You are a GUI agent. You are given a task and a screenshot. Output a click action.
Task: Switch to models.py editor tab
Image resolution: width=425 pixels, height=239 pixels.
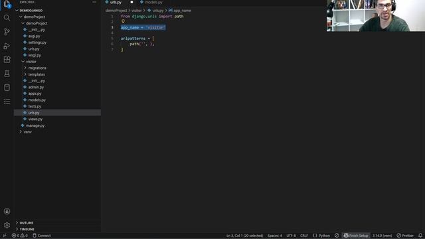click(x=153, y=3)
